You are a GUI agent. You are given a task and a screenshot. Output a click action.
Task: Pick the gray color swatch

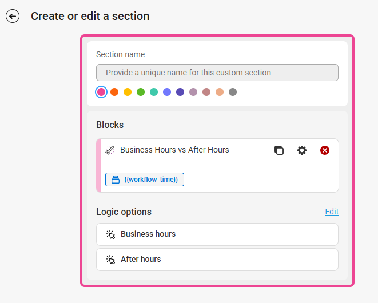233,92
